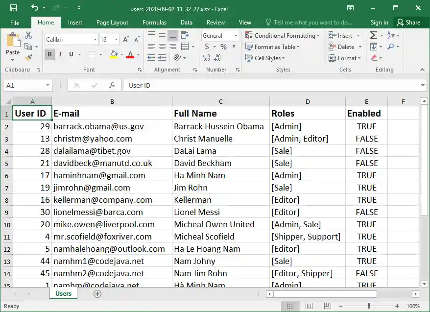This screenshot has width=430, height=312.
Task: Open the Sort & Filter icon
Action: (x=389, y=35)
